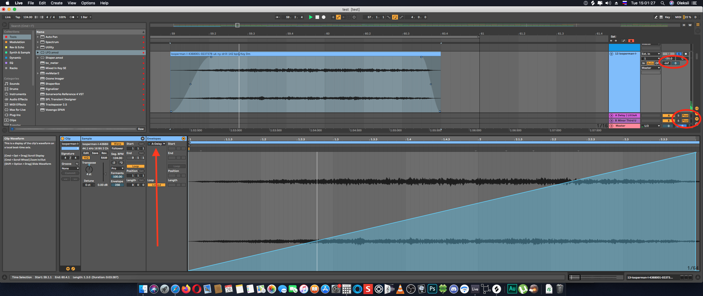Disable the HiQ switch

click(x=86, y=158)
